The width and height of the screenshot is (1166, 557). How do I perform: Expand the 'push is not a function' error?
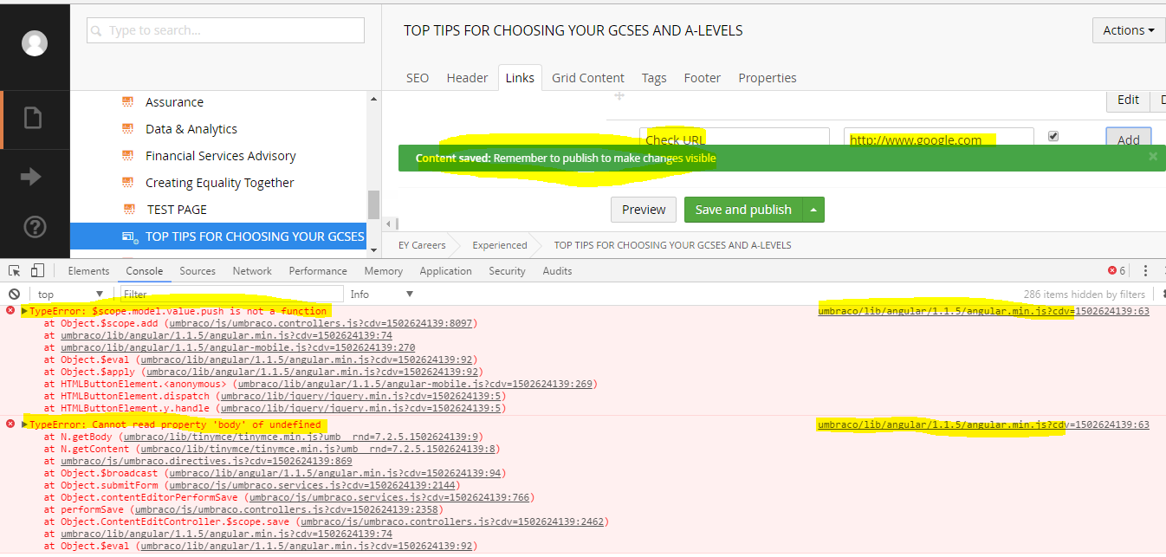[24, 311]
